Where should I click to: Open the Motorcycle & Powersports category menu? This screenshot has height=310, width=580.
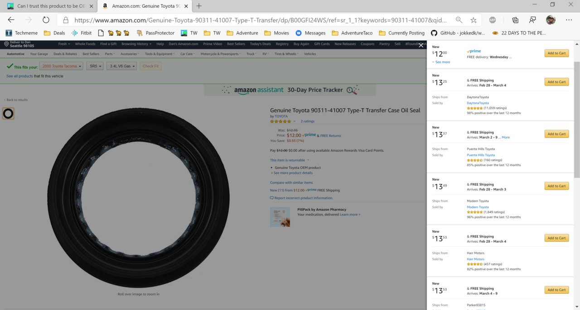point(220,54)
